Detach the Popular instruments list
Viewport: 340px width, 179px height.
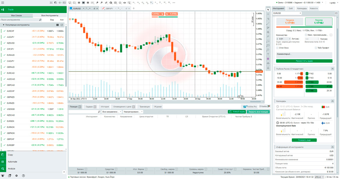[x=62, y=25]
